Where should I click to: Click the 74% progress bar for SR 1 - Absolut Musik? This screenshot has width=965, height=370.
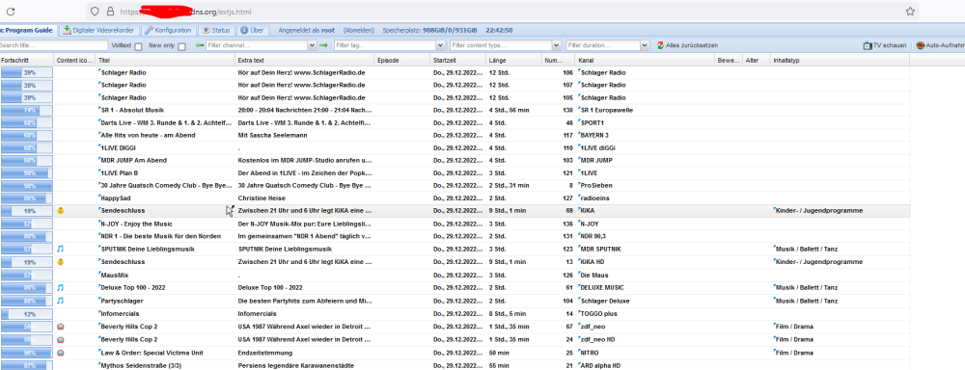26,111
